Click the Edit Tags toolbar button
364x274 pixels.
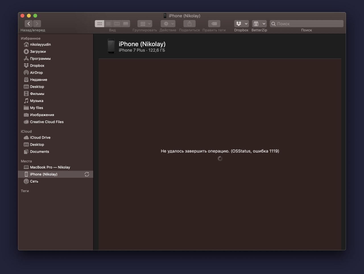[214, 24]
